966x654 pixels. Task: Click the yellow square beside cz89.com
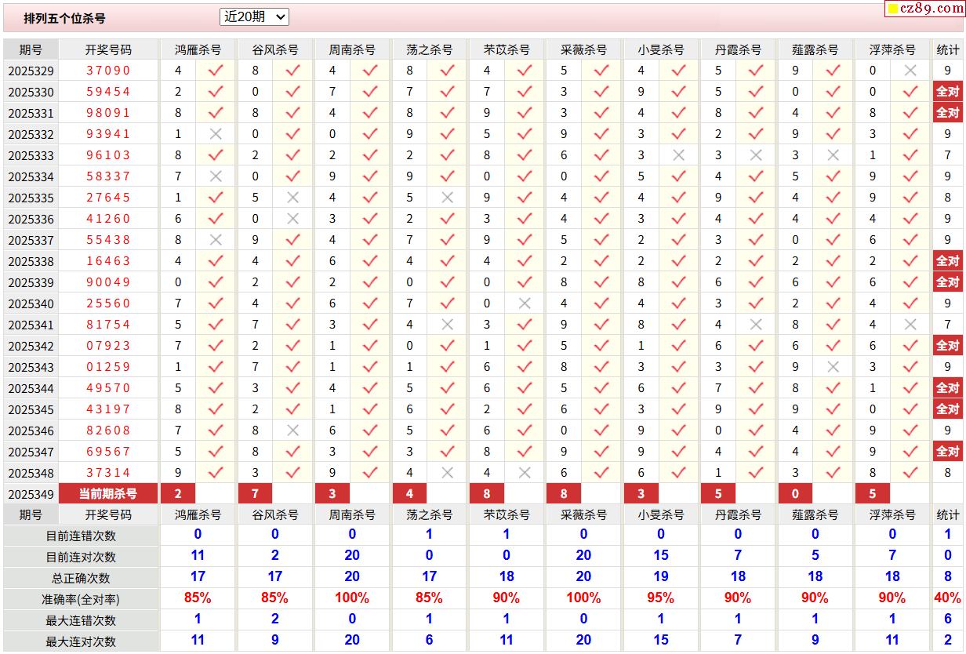pyautogui.click(x=893, y=9)
